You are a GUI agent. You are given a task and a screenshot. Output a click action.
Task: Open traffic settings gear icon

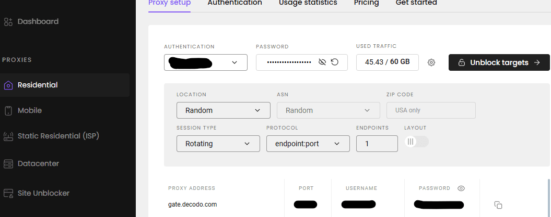click(431, 62)
